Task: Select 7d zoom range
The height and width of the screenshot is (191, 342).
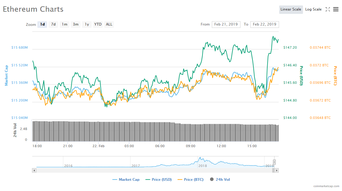Action: [x=53, y=24]
